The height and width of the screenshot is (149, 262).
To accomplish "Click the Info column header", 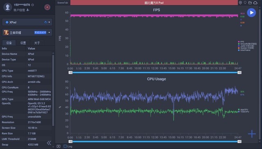I will pyautogui.click(x=5, y=48).
